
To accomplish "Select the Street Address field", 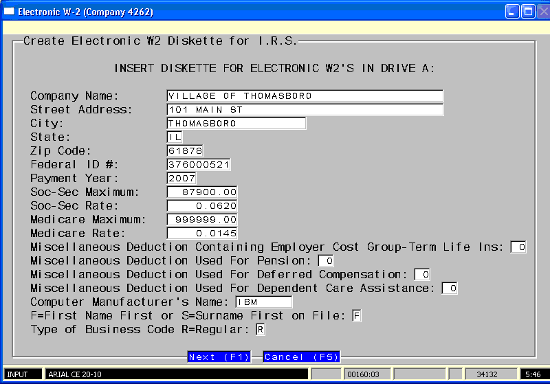I will pyautogui.click(x=305, y=110).
